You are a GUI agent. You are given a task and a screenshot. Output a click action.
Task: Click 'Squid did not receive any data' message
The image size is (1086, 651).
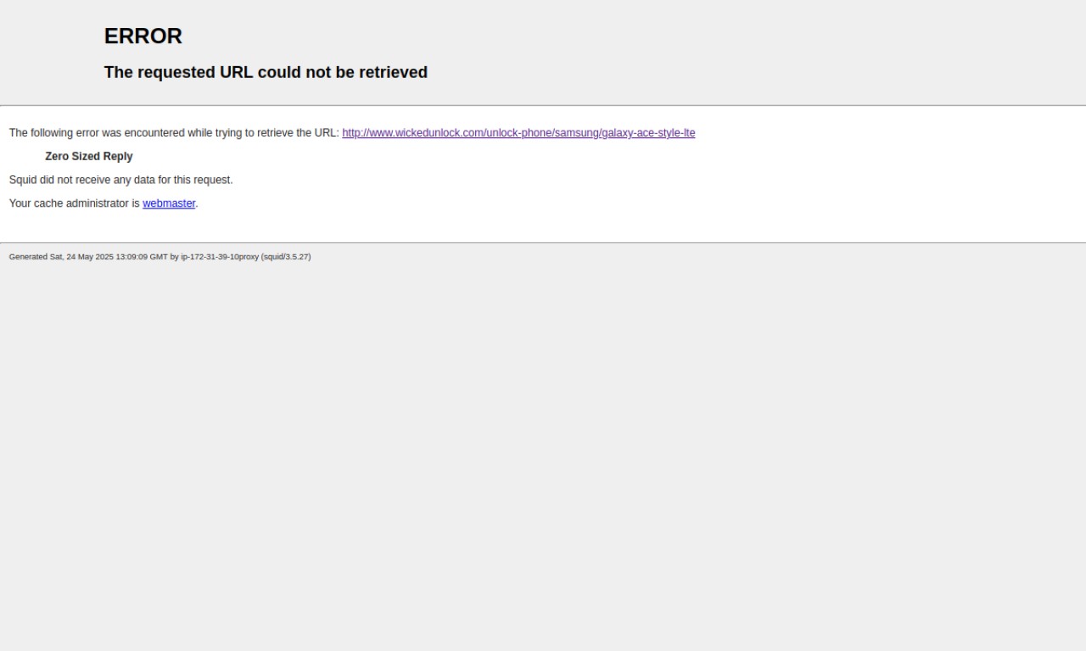click(x=120, y=180)
